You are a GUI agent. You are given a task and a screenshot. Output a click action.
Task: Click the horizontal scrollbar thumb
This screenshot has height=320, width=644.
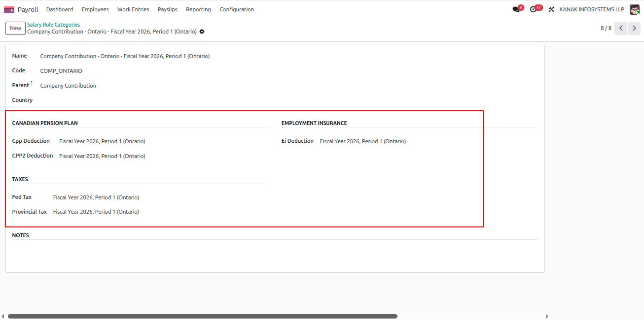pos(202,317)
